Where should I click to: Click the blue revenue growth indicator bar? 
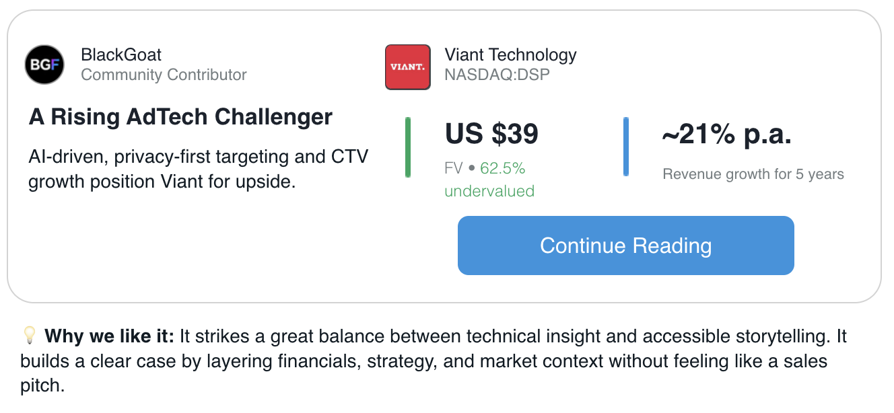(x=626, y=147)
